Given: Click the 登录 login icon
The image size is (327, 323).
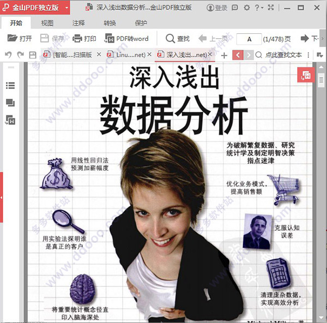Looking at the screenshot, I should point(217,8).
